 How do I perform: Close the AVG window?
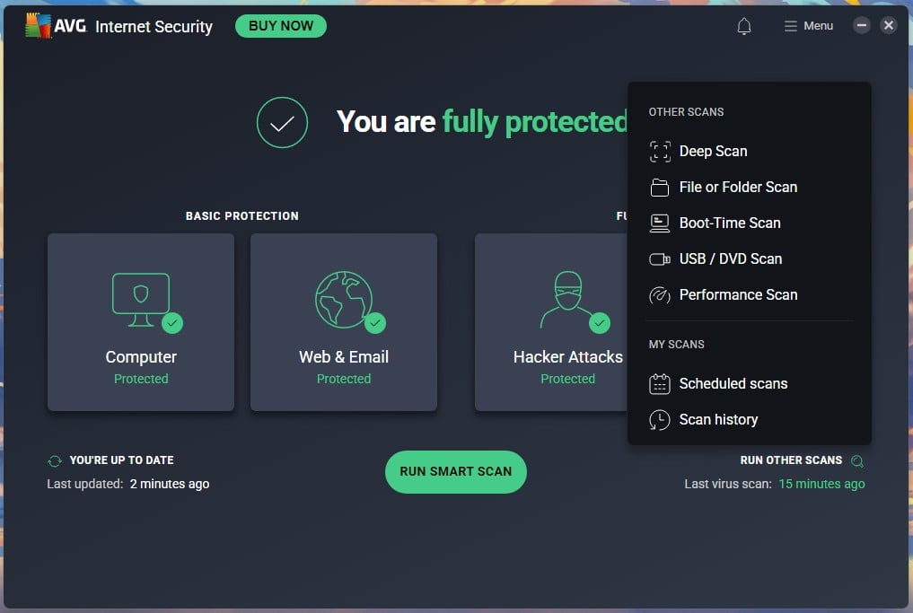click(888, 25)
